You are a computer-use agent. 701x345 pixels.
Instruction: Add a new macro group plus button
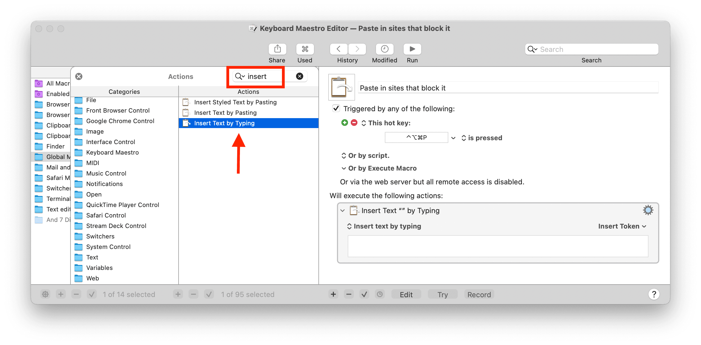(61, 294)
